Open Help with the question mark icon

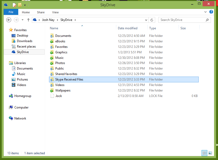point(211,12)
